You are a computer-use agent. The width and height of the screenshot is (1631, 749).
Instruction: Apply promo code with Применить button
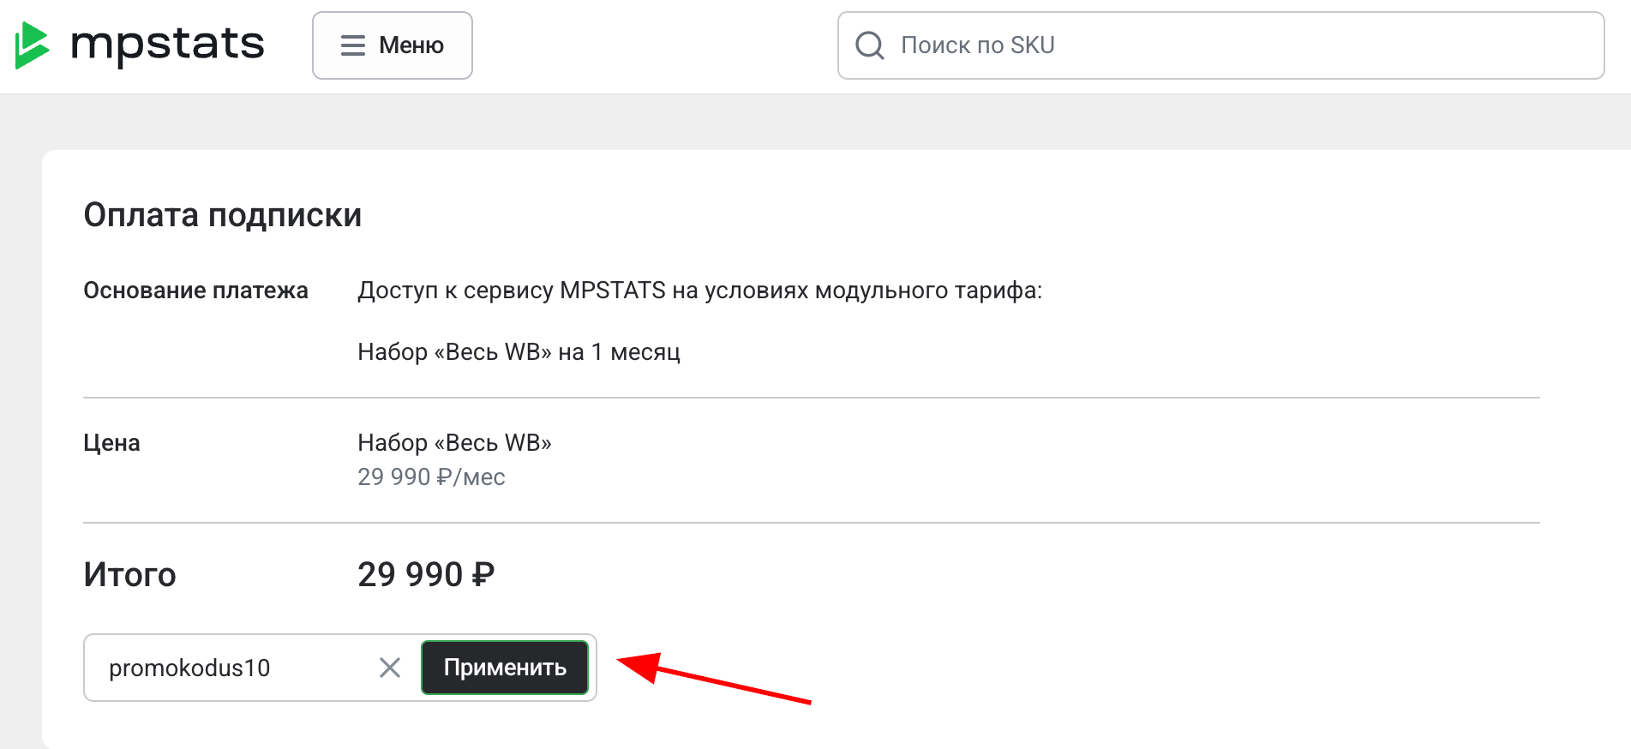(x=505, y=668)
